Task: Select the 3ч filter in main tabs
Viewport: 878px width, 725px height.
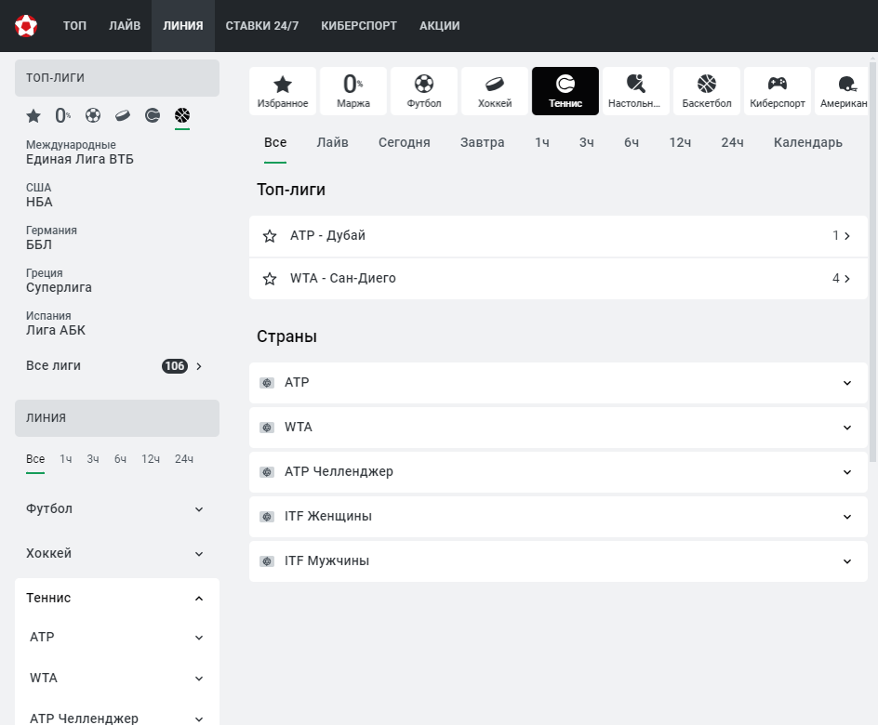Action: [586, 142]
